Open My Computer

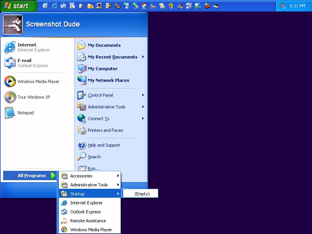102,69
